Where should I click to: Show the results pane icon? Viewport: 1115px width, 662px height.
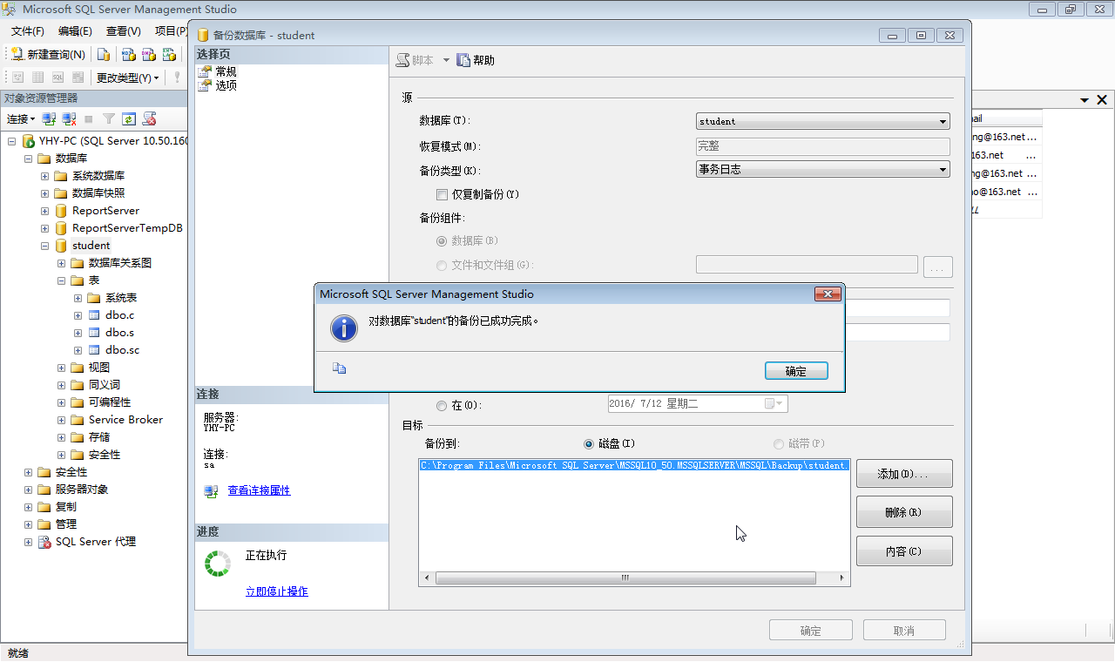(x=78, y=78)
